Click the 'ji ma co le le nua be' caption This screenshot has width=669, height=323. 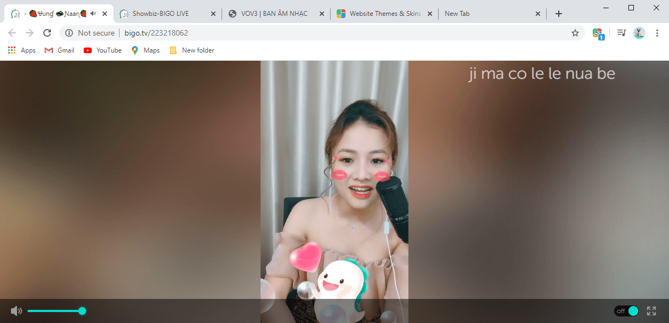[542, 73]
